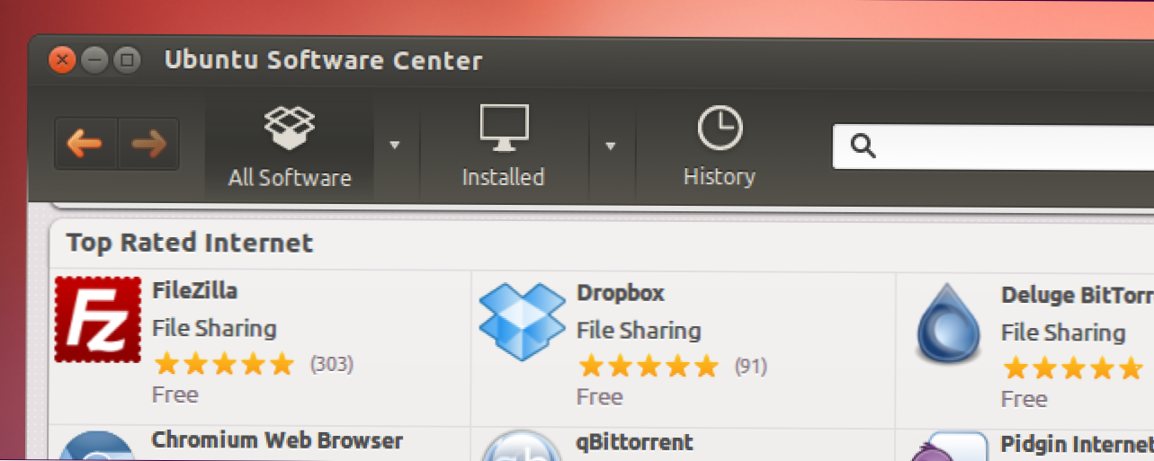
Task: Click File Sharing label under FileZilla
Action: [x=214, y=328]
